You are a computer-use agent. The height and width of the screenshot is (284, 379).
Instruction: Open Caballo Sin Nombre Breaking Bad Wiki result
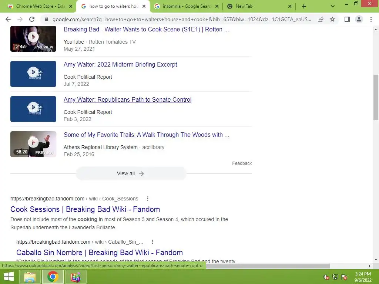coord(99,252)
